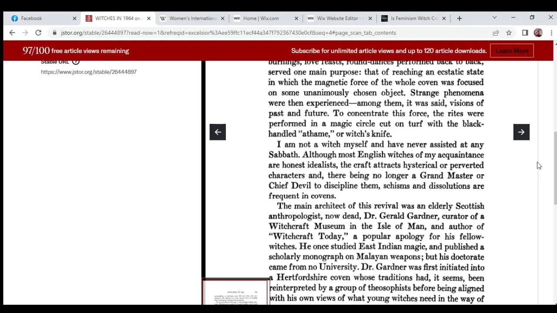Click the jstor.org/stable/26444897 URL text
This screenshot has width=557, height=313.
click(x=89, y=72)
